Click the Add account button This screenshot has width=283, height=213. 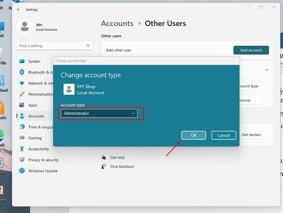tap(251, 50)
